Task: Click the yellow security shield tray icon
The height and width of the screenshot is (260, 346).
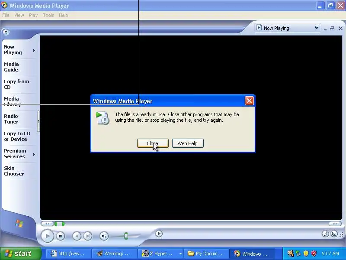Action: pyautogui.click(x=306, y=253)
